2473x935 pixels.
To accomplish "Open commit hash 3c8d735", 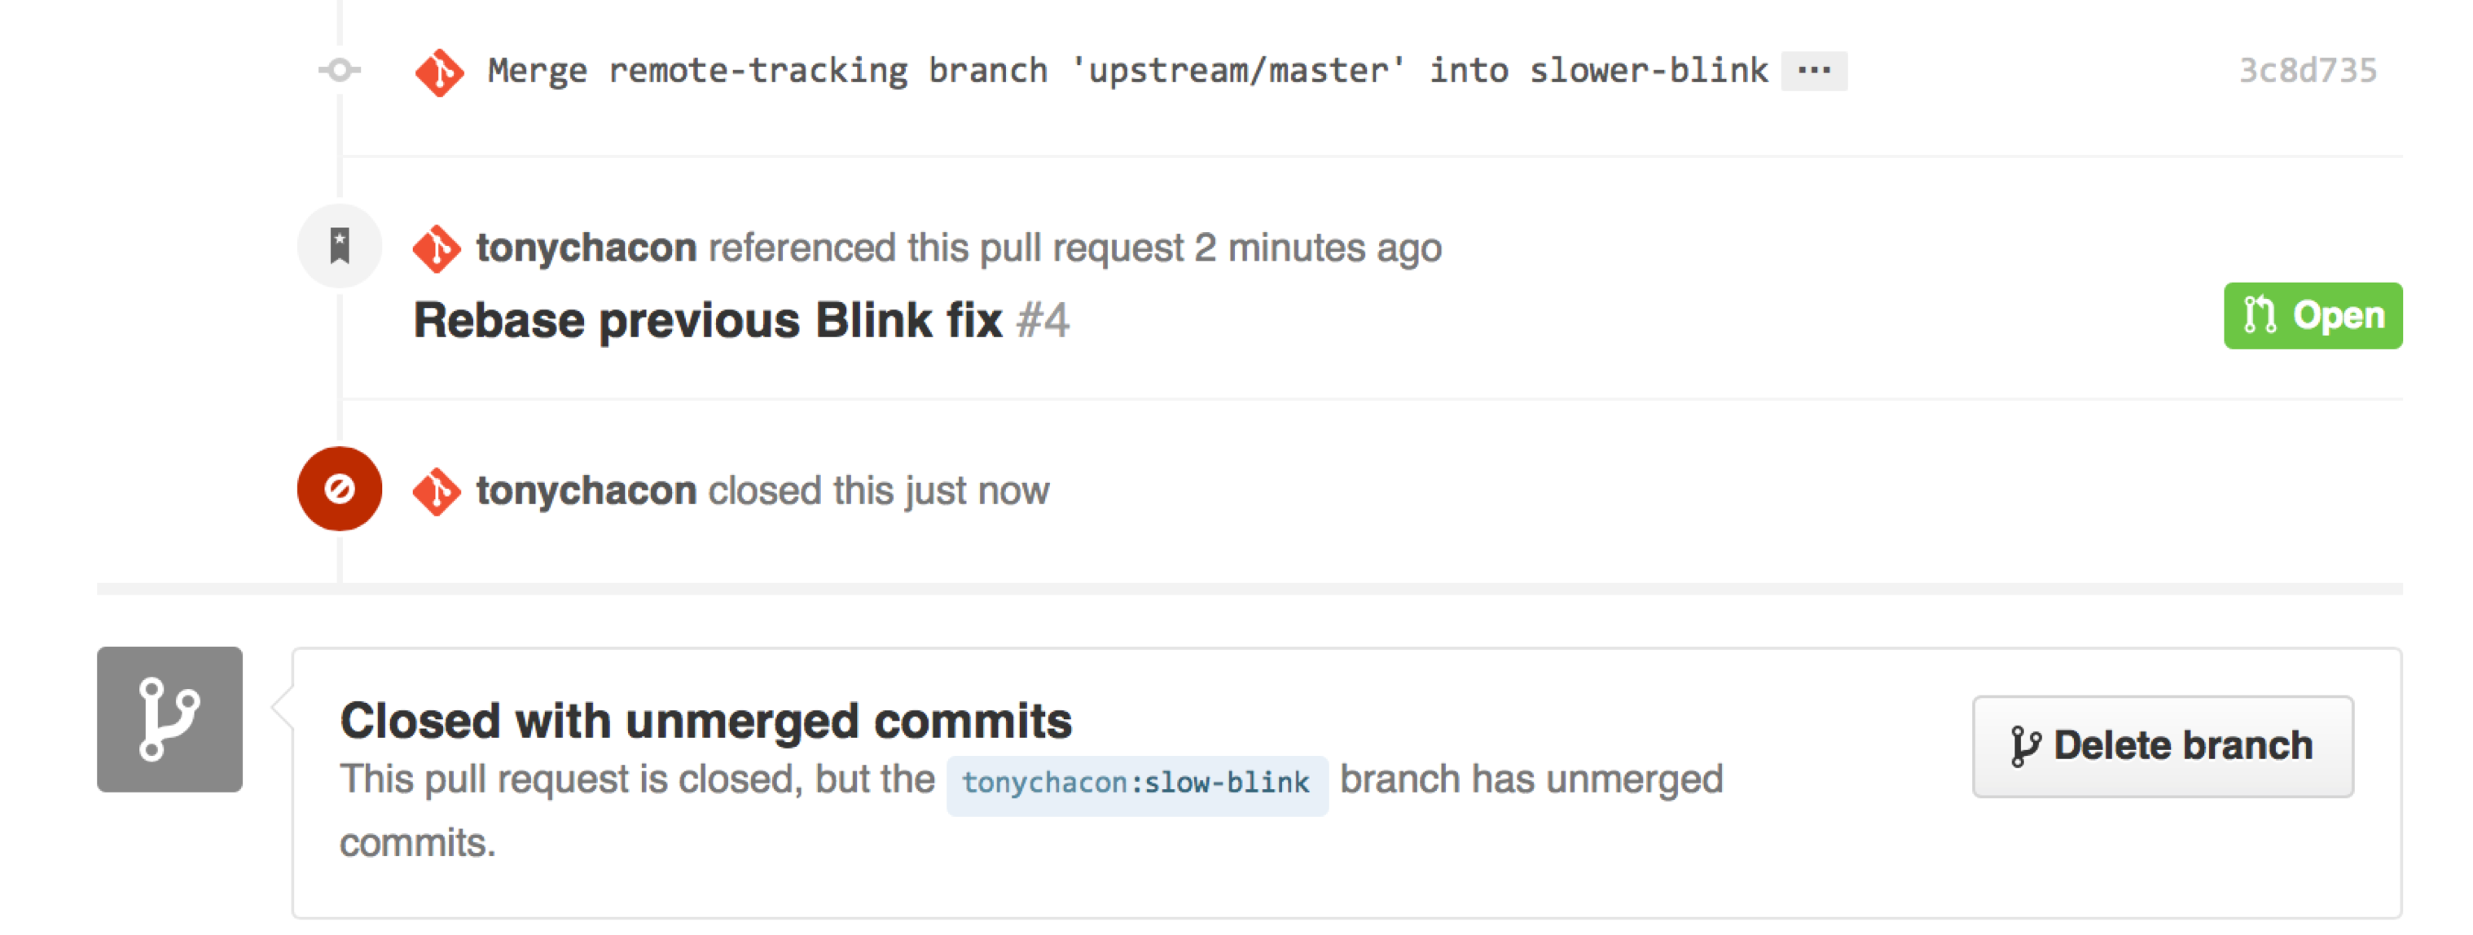I will tap(2307, 70).
